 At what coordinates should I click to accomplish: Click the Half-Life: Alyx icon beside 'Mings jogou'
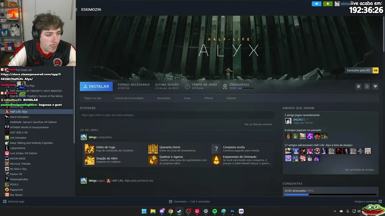(109, 181)
